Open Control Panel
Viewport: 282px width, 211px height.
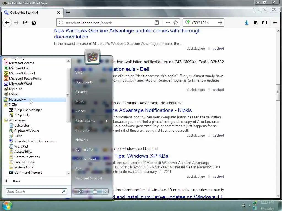(85, 159)
